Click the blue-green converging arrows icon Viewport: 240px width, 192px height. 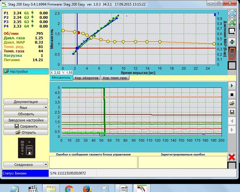232,42
